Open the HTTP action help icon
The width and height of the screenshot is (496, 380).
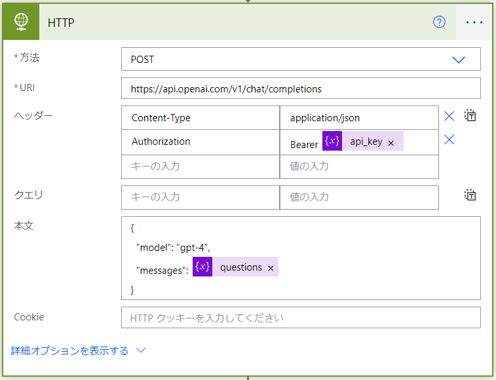[439, 22]
